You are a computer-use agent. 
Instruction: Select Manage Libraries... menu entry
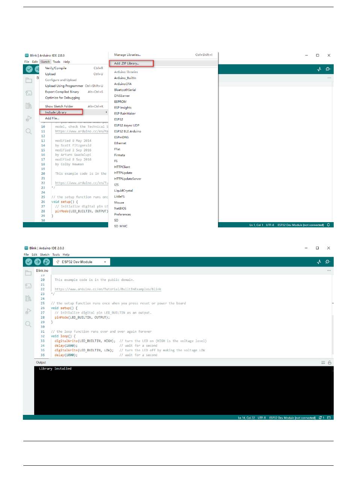[x=163, y=55]
